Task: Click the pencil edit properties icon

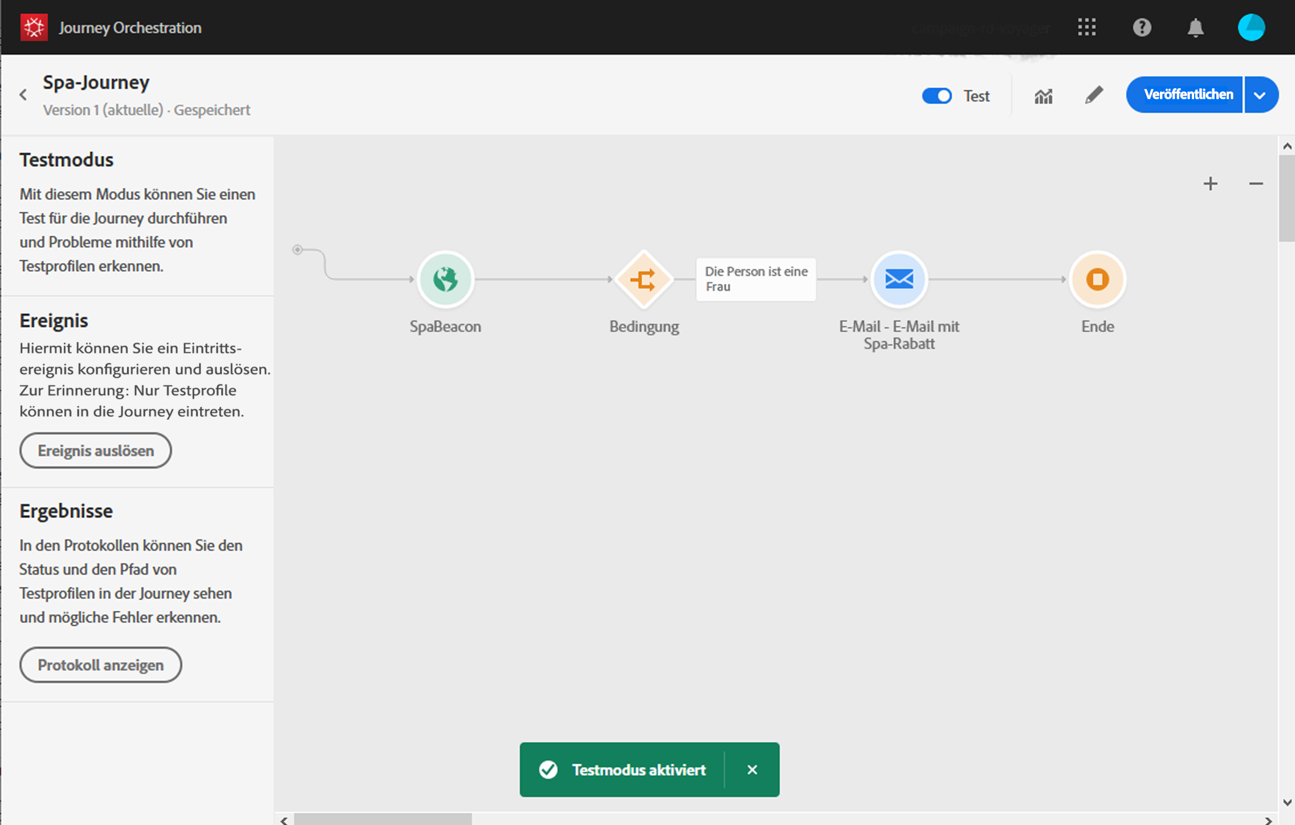Action: click(1093, 95)
